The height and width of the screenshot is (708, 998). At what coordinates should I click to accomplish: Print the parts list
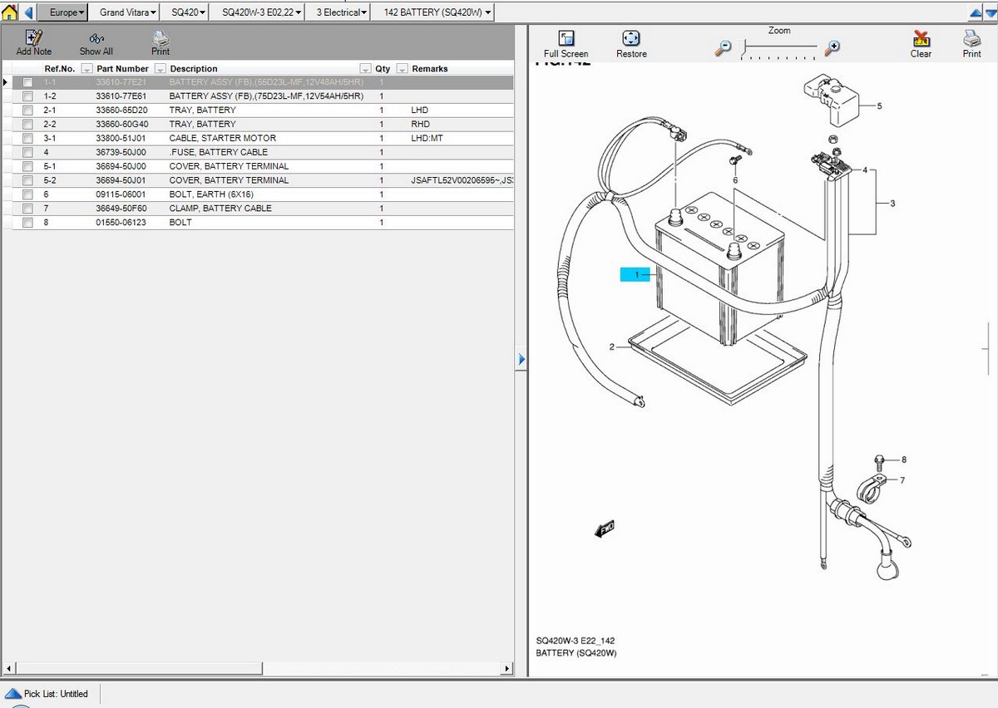161,42
